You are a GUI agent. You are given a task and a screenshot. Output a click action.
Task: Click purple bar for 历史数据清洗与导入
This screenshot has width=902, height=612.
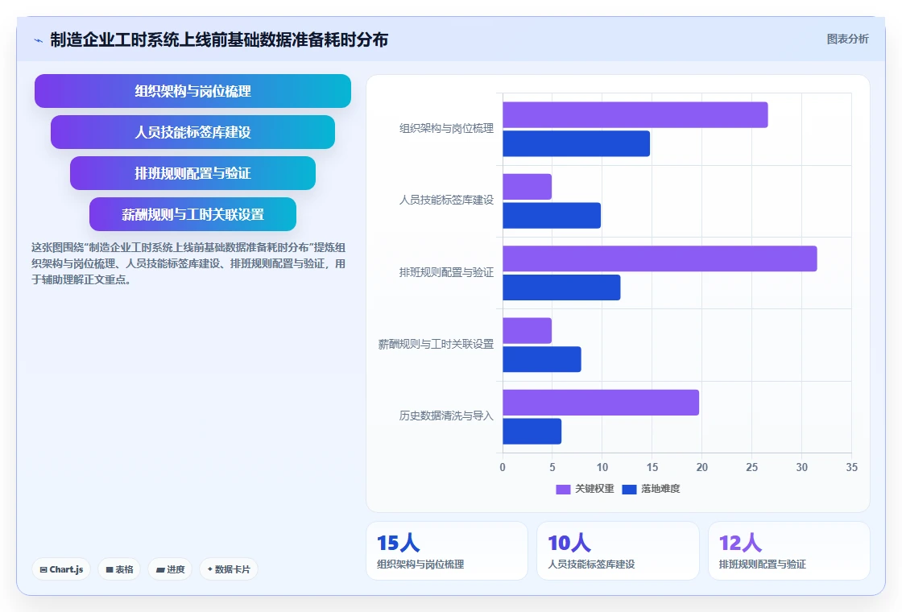[601, 403]
